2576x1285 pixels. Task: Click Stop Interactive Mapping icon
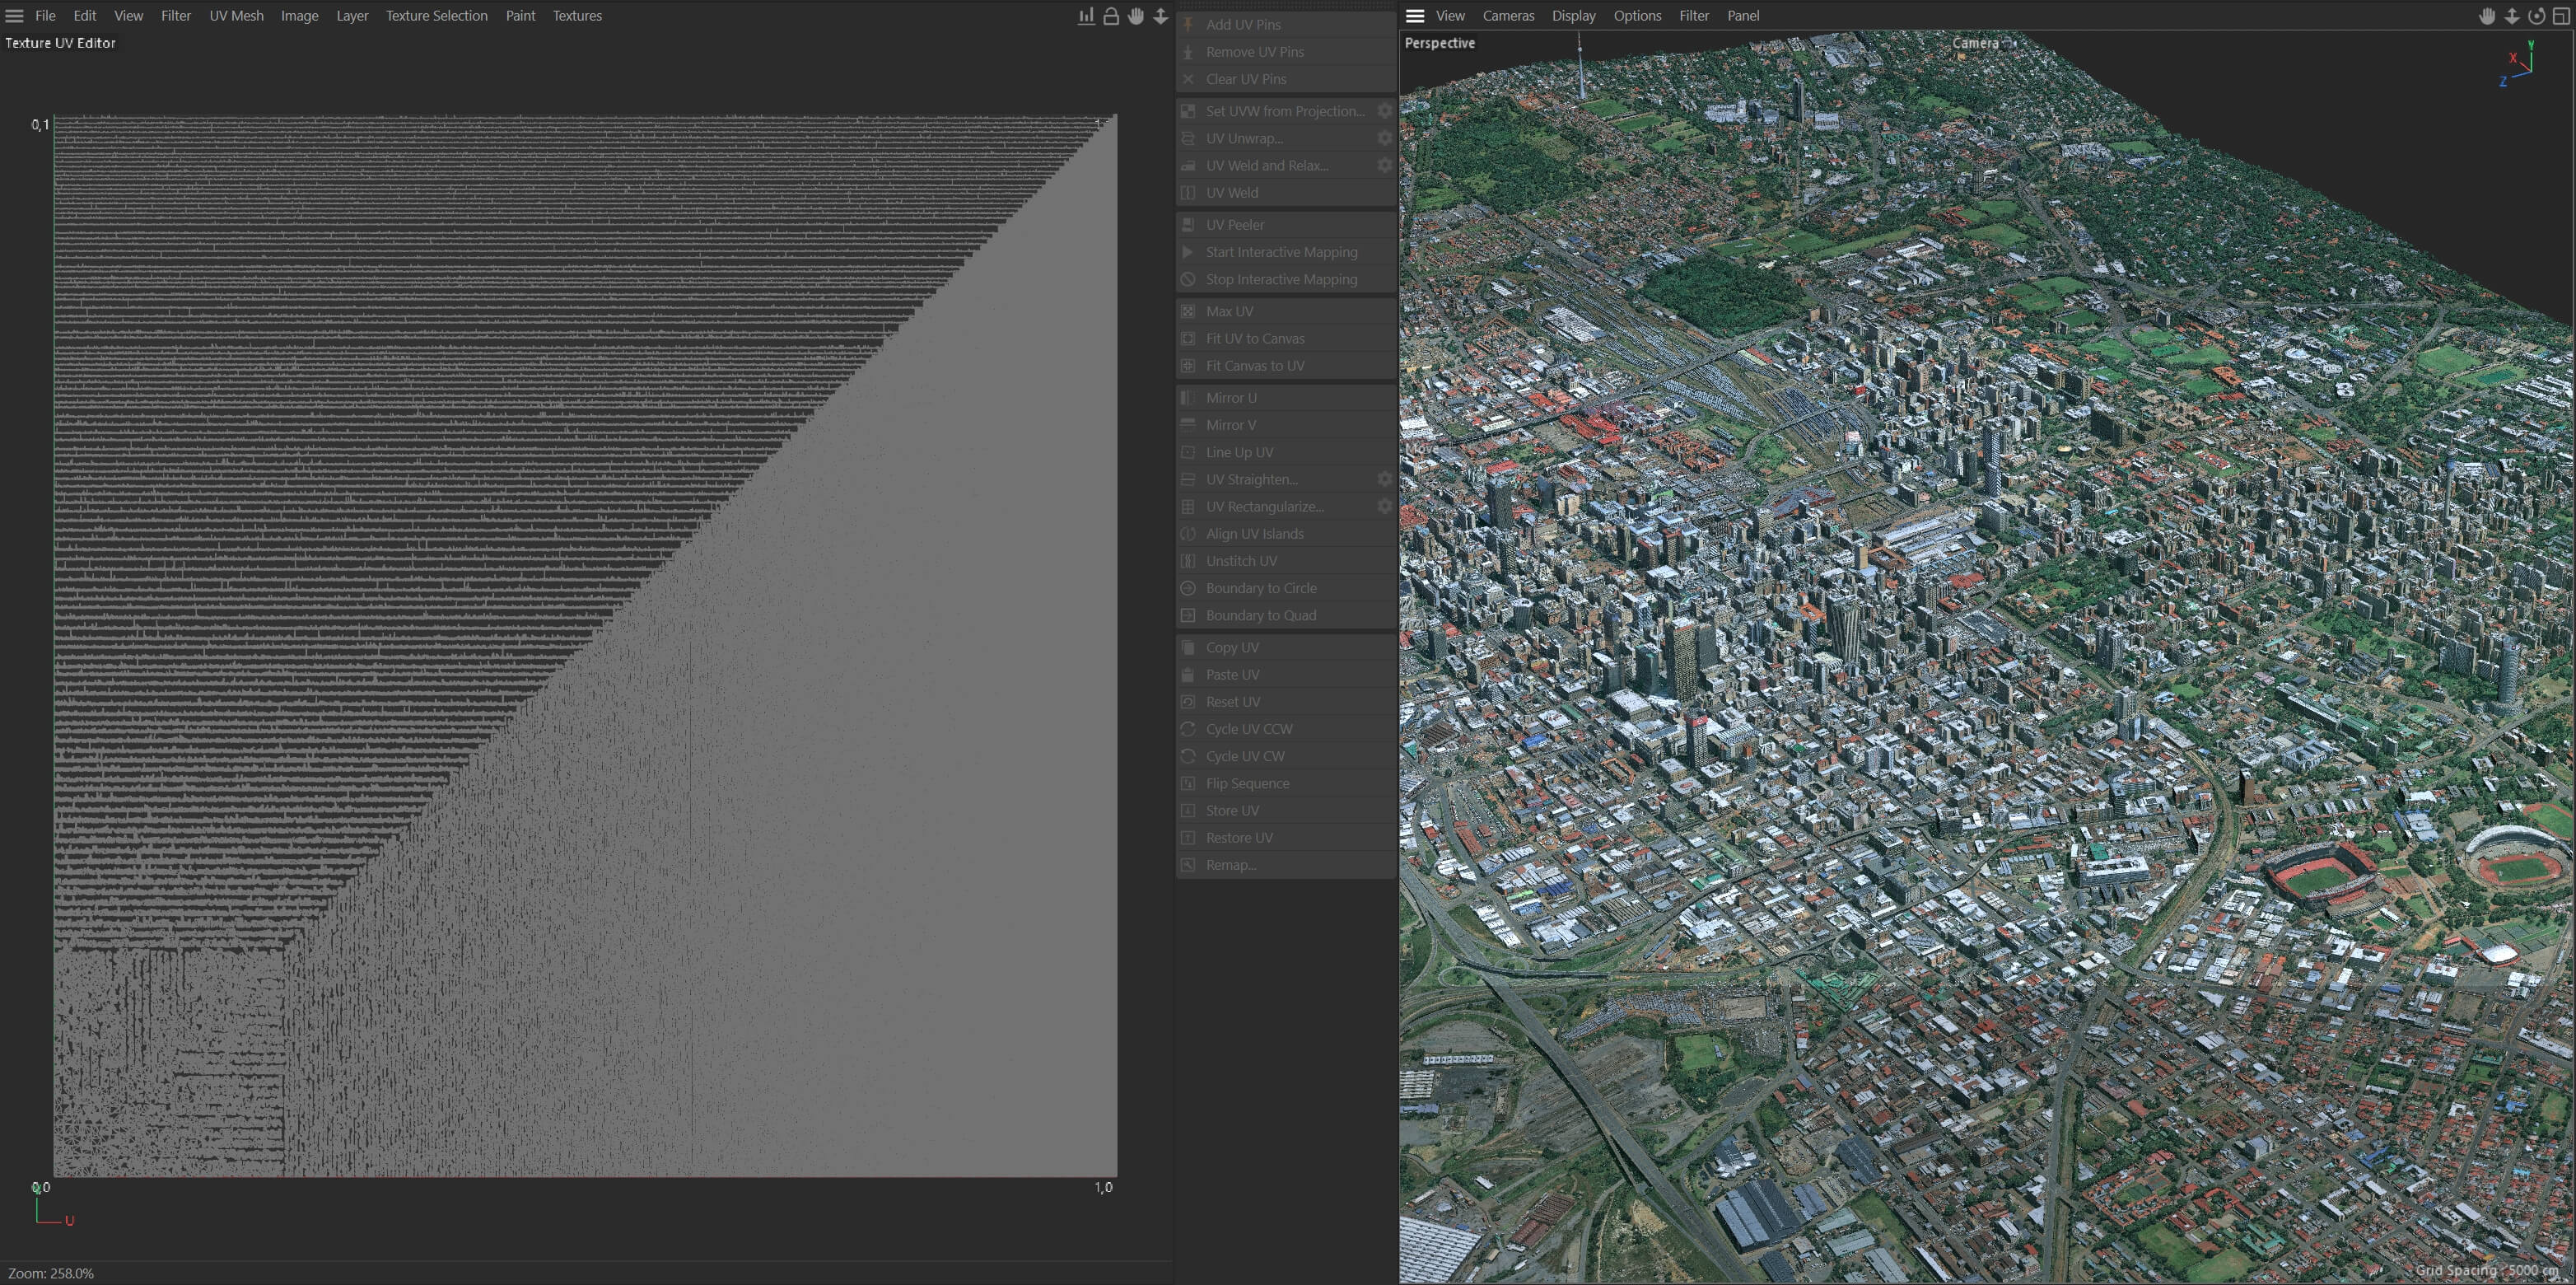[1188, 279]
